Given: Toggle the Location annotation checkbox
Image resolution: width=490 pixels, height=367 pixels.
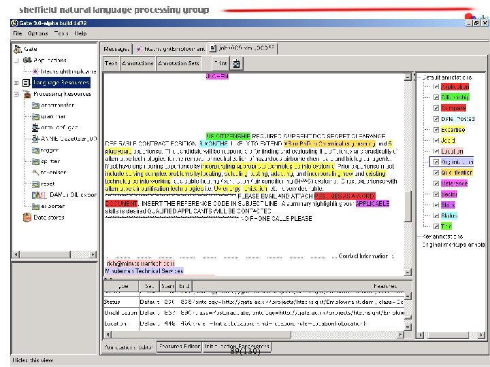Looking at the screenshot, I should point(436,151).
